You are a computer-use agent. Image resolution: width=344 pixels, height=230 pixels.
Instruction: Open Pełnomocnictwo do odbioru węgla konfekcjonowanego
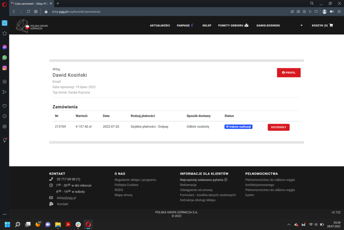point(270,182)
